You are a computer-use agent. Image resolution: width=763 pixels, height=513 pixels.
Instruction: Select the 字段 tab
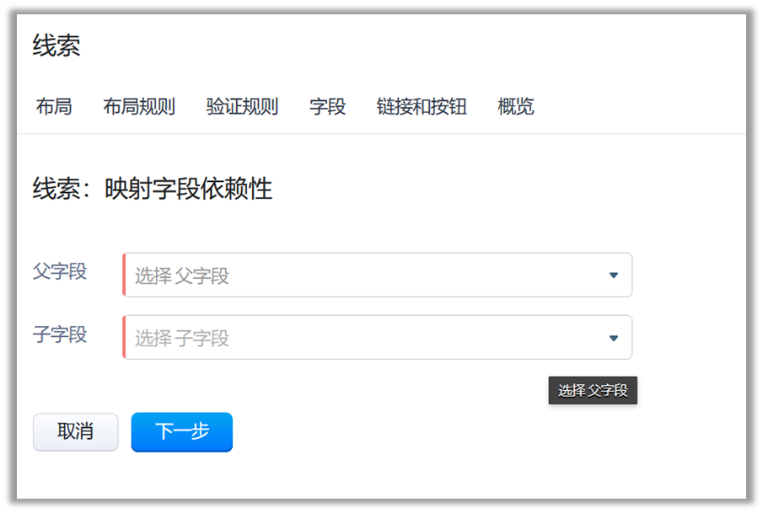click(327, 107)
